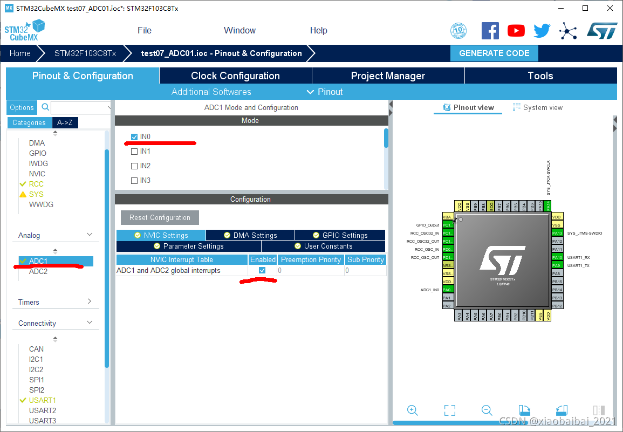Open the Help menu

318,31
